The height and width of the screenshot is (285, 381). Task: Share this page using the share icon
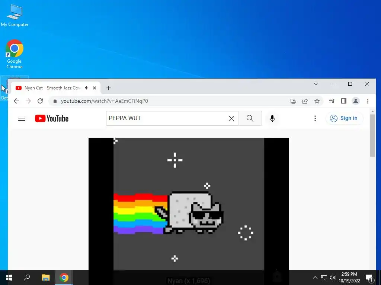coord(305,101)
